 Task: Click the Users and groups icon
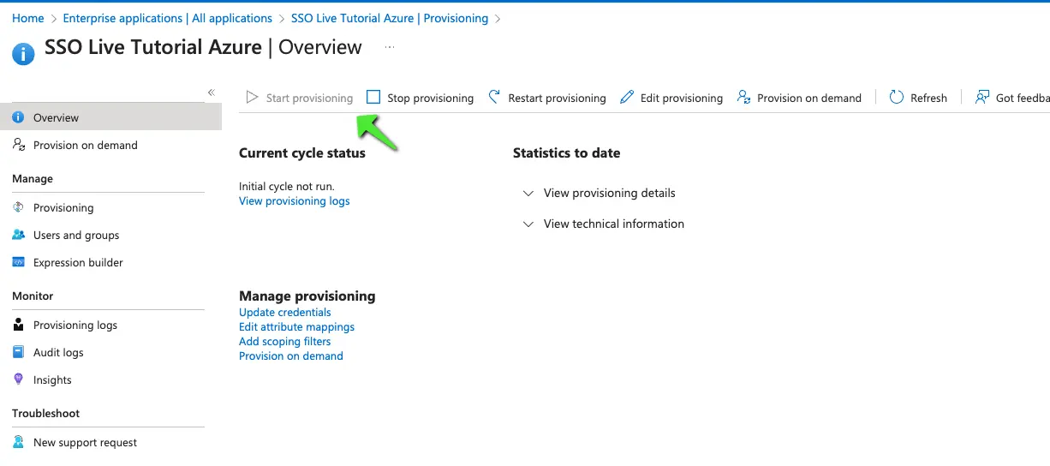pyautogui.click(x=18, y=235)
